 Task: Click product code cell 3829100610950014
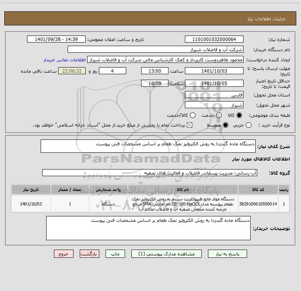point(258,204)
